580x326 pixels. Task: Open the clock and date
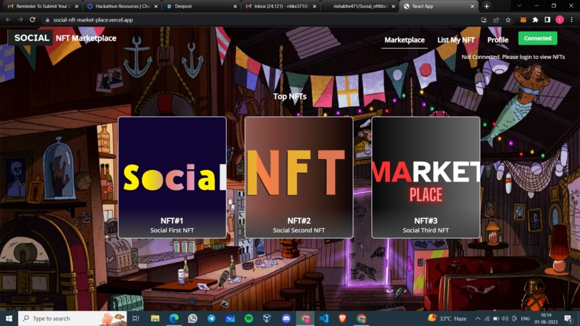click(x=546, y=318)
